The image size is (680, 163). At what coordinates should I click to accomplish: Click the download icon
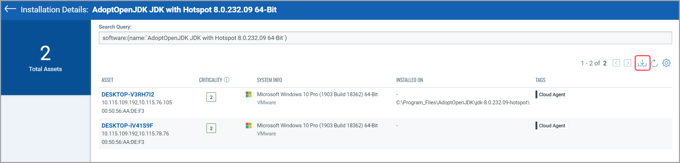642,63
